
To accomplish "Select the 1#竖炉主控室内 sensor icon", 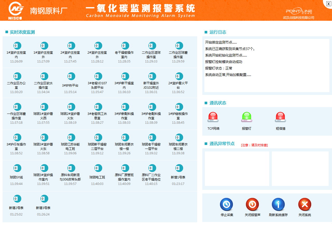I will pos(17,46).
